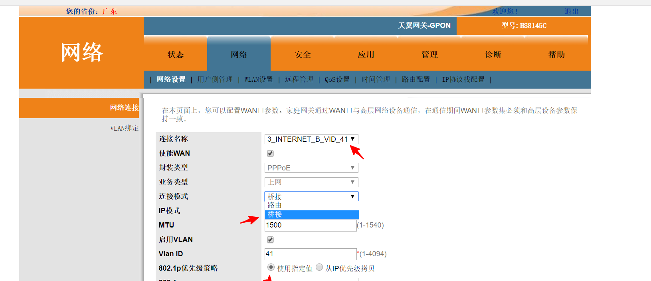Open the 诊断 tab
Screen dimensions: 651x281
(493, 55)
